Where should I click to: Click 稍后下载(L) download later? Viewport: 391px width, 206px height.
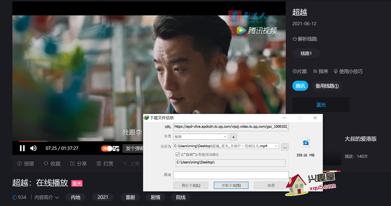tap(191, 185)
